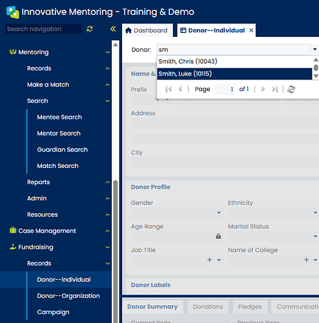Open the Job Title dropdown arrow

(219, 260)
